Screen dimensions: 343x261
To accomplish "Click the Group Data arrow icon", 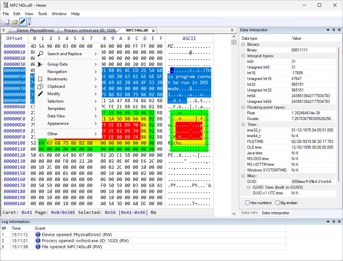I will (x=40, y=64).
